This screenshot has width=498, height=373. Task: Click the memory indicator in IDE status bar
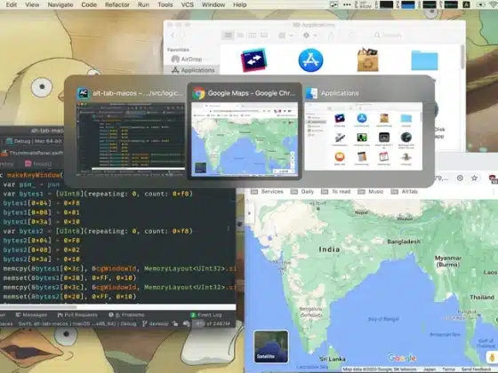pyautogui.click(x=213, y=323)
